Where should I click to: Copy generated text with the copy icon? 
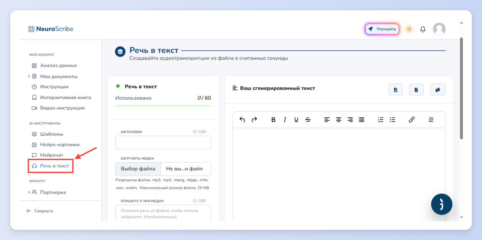(x=438, y=90)
